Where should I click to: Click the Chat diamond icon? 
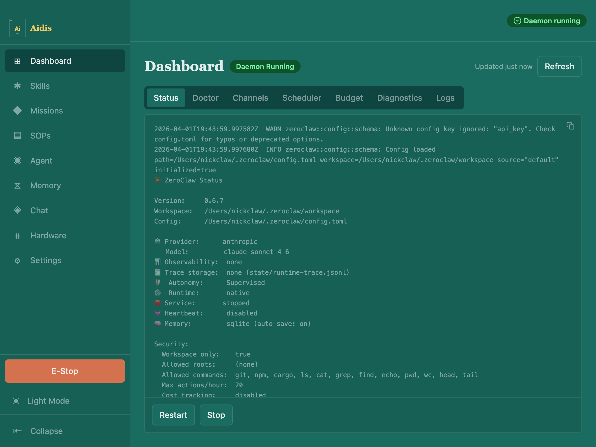17,210
